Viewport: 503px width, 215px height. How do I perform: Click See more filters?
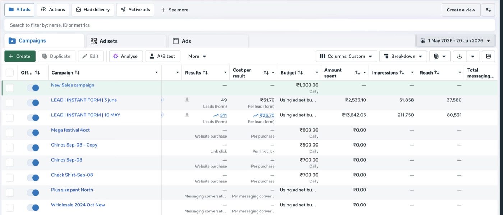[175, 10]
